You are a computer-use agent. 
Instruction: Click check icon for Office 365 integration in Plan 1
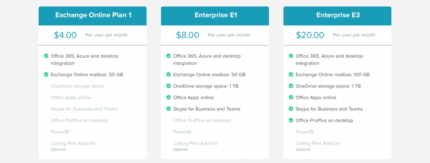coord(46,56)
